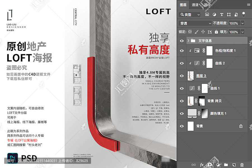Select curves adjustment icon on 曲线 1
The width and height of the screenshot is (252, 168).
tap(192, 88)
